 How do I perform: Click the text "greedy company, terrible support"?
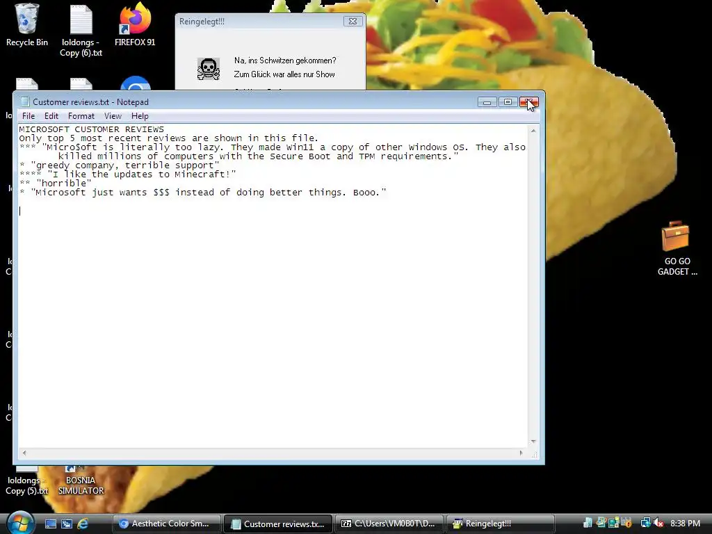point(125,165)
